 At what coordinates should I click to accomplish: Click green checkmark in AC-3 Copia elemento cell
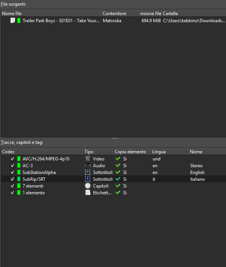tap(118, 166)
